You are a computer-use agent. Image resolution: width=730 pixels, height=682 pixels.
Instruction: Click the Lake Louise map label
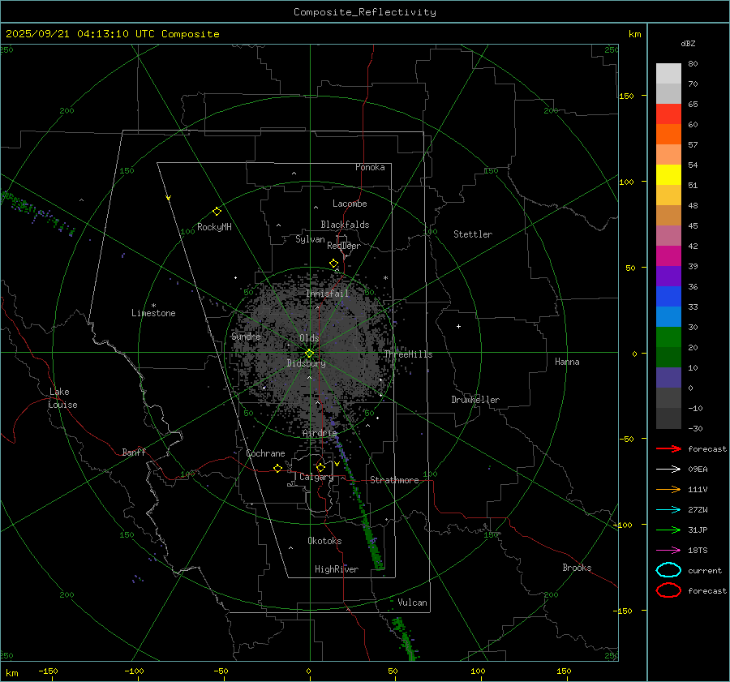[62, 398]
